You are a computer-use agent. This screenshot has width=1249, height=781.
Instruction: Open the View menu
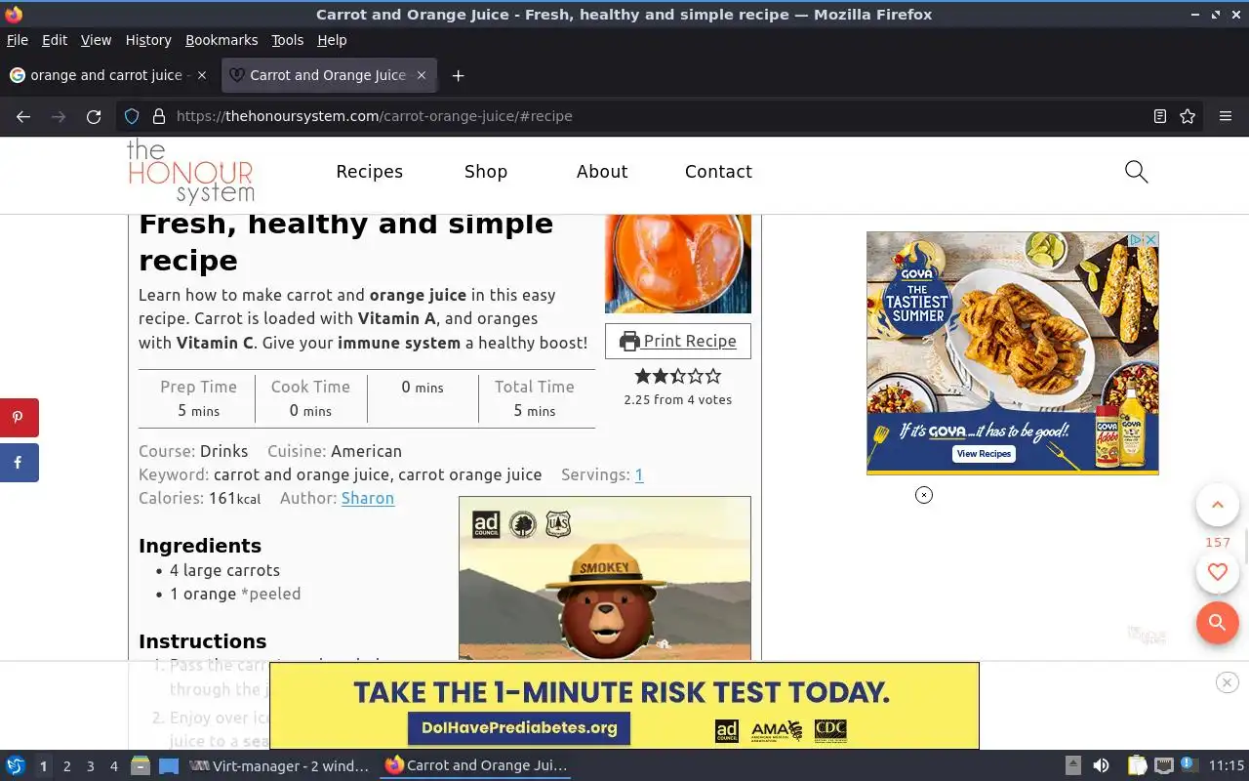(96, 40)
